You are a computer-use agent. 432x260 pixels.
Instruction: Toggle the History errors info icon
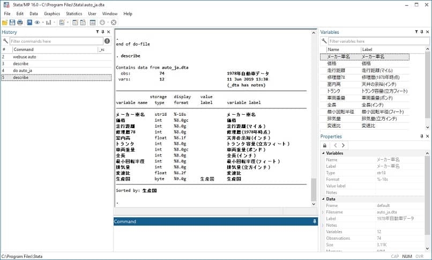107,41
